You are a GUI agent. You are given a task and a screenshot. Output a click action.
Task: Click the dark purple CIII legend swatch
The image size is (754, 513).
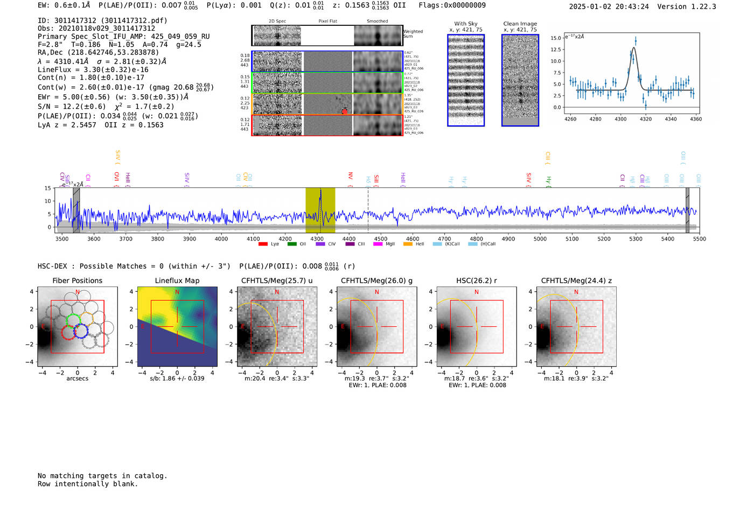pos(350,244)
